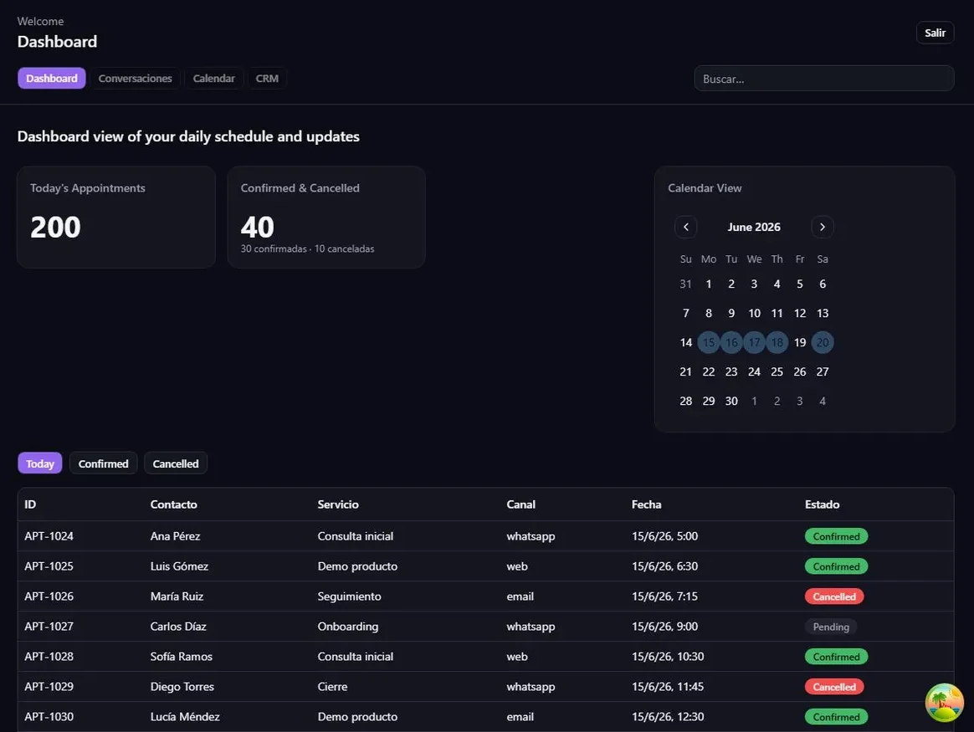The height and width of the screenshot is (732, 974).
Task: Choose May 31 in the calendar
Action: [x=686, y=284]
